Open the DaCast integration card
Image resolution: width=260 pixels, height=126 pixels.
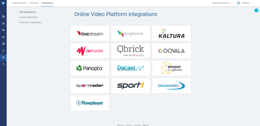click(131, 68)
